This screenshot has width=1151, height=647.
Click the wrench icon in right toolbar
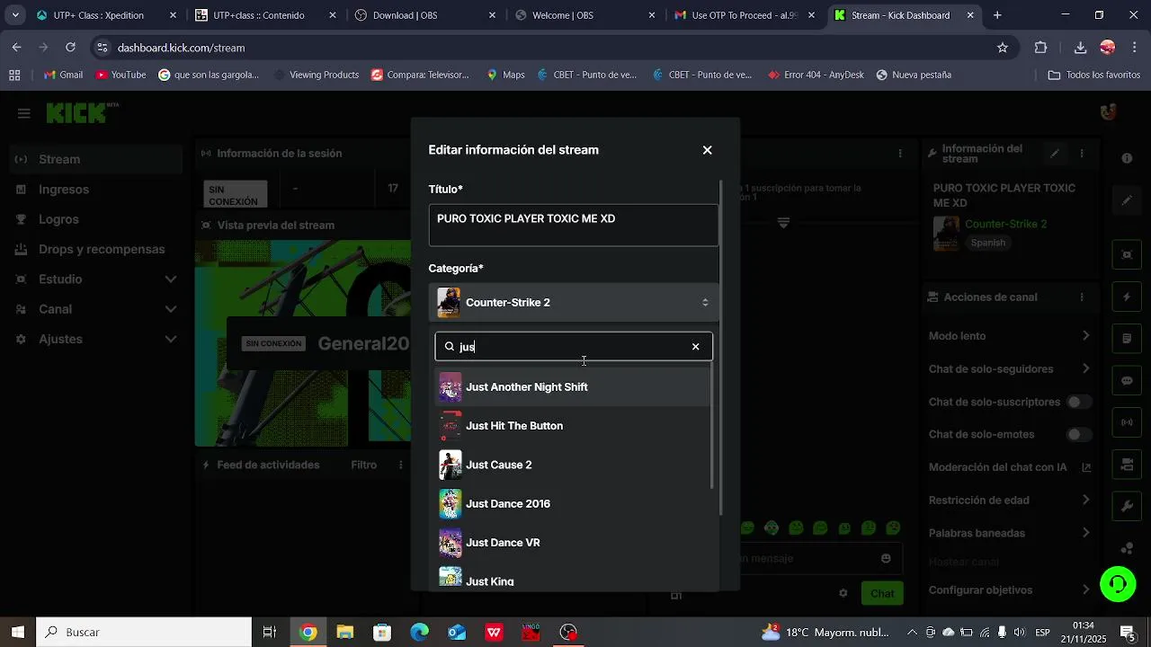1127,506
